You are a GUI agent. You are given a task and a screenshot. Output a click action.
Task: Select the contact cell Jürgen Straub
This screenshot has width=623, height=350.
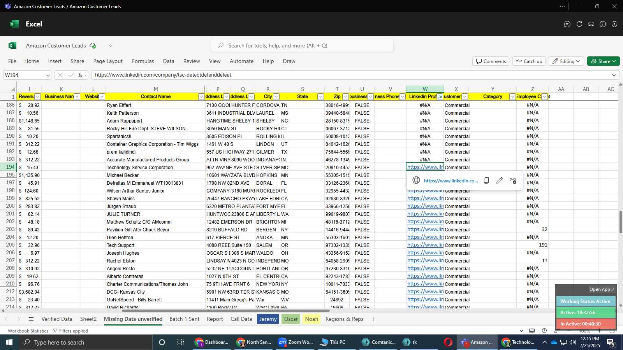(x=155, y=206)
